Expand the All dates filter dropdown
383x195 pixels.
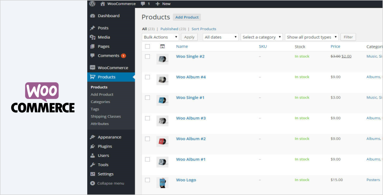pos(221,37)
